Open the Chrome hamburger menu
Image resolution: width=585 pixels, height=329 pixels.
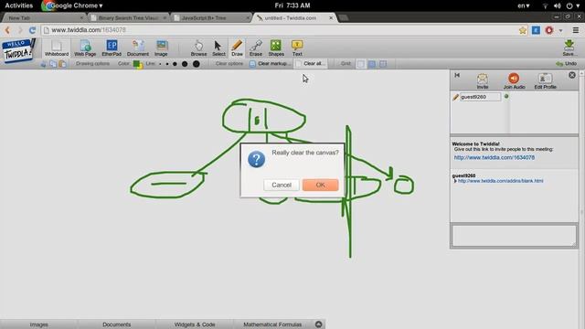(576, 30)
